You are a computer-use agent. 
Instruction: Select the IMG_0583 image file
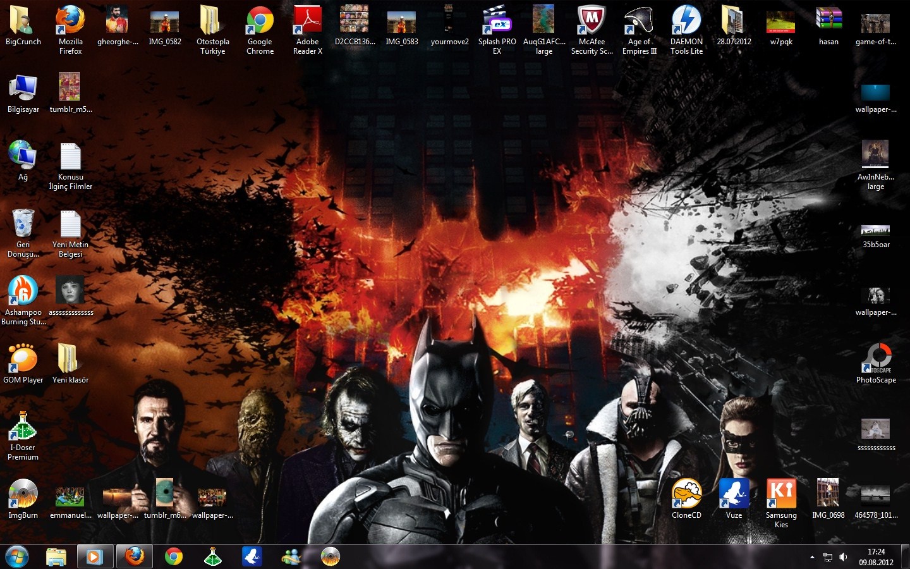coord(402,22)
